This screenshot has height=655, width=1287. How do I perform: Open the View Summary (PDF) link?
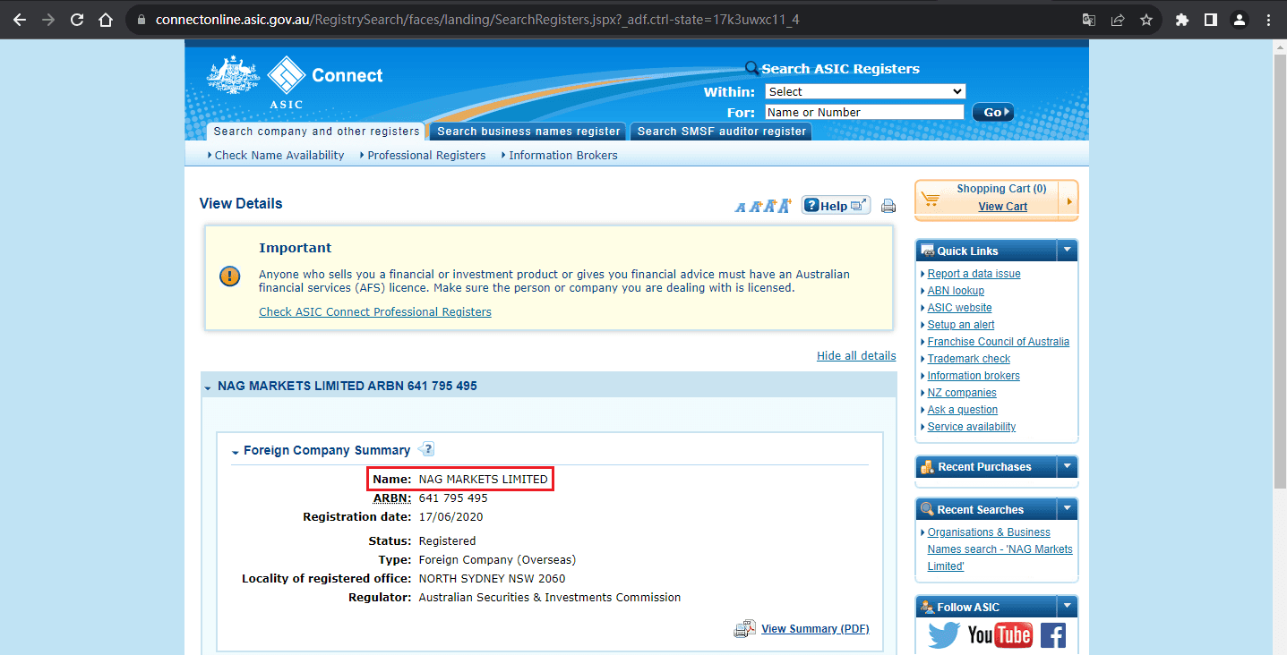(x=815, y=629)
